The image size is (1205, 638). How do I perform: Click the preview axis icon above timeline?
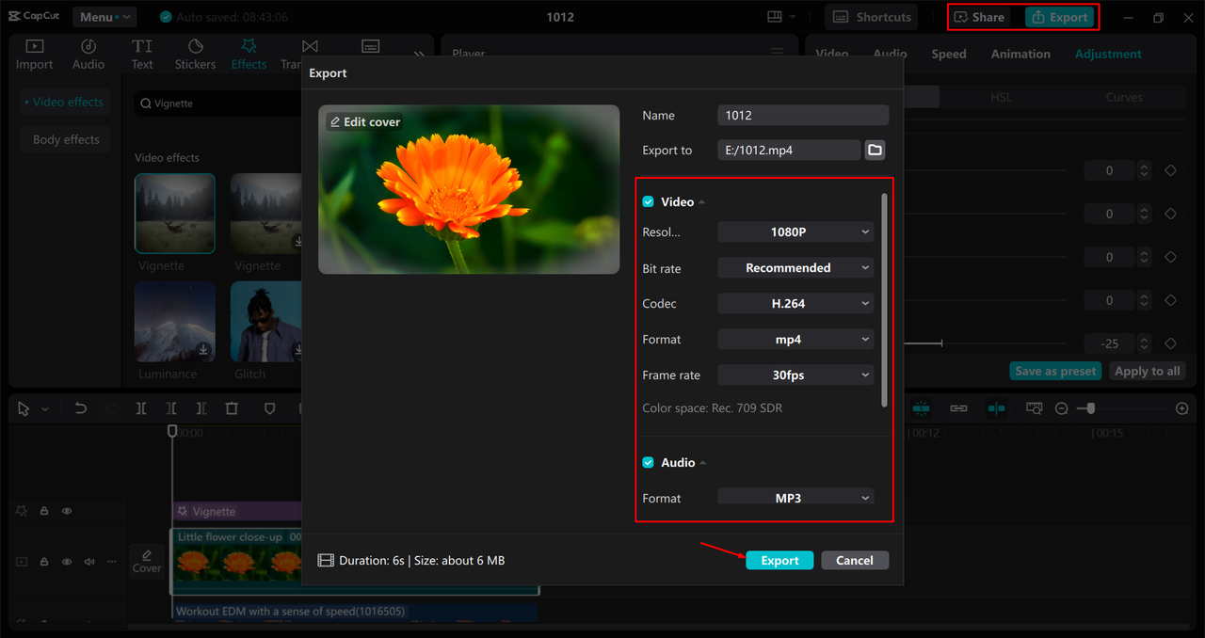[996, 408]
